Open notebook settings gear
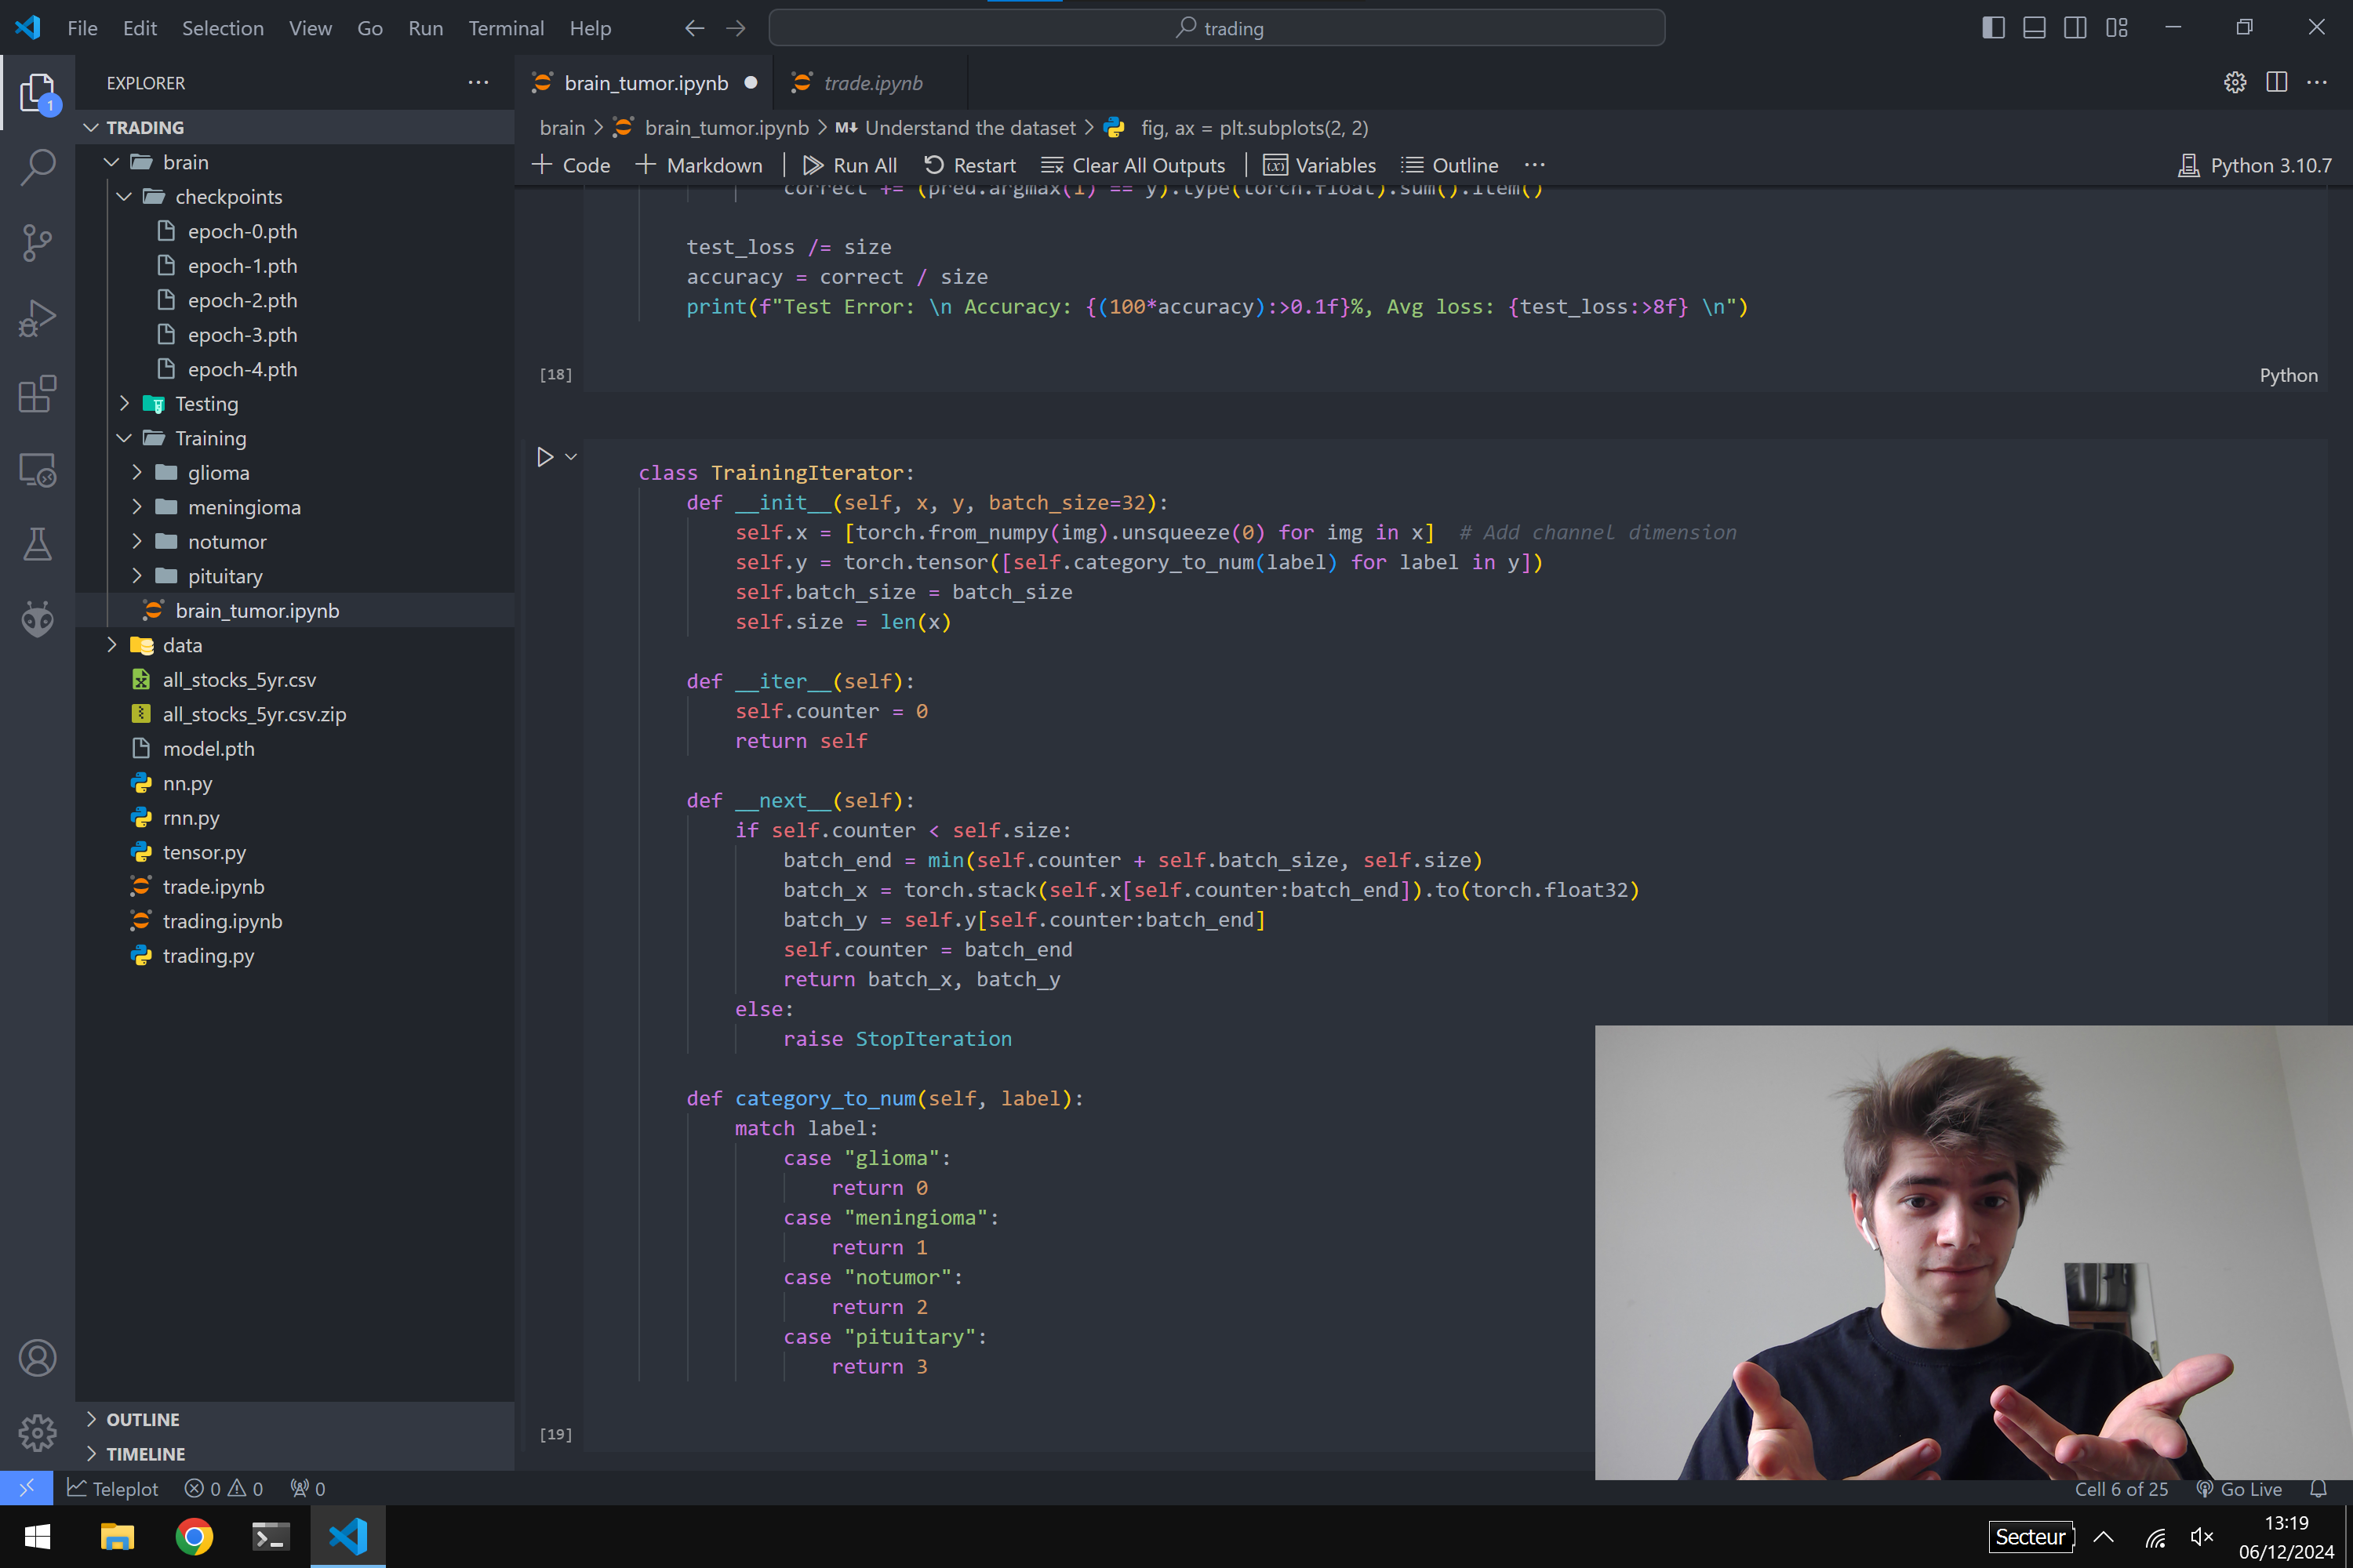Image resolution: width=2353 pixels, height=1568 pixels. [2235, 83]
